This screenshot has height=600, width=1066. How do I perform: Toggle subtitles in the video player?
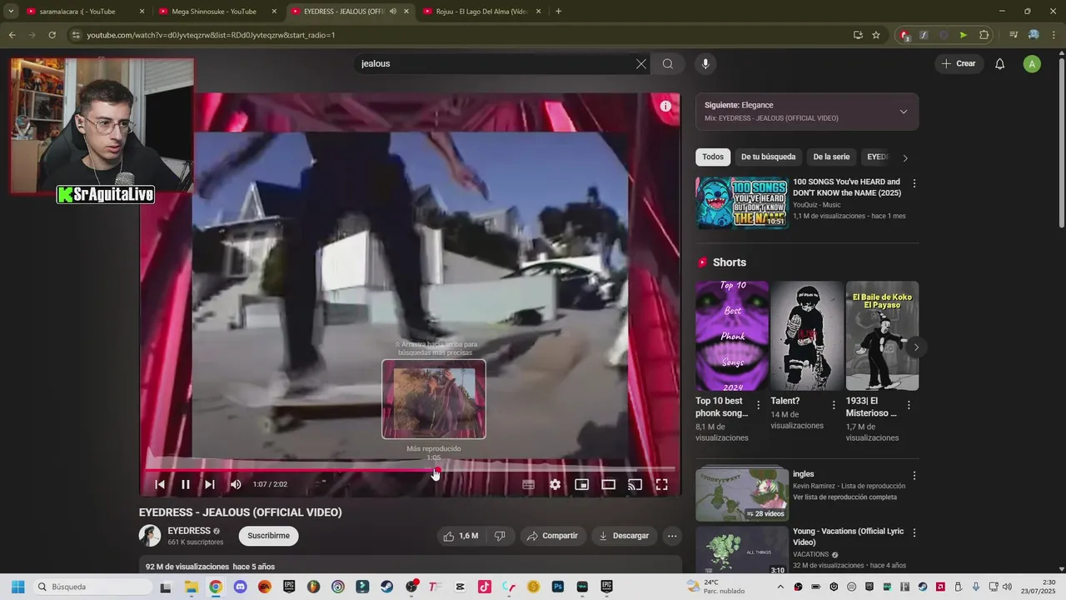(528, 484)
